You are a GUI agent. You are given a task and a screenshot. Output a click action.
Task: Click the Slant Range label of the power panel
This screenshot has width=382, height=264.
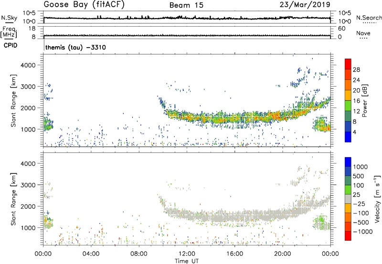(x=13, y=101)
